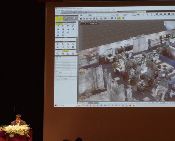Select the slanted capsule shape tool

tap(63, 32)
